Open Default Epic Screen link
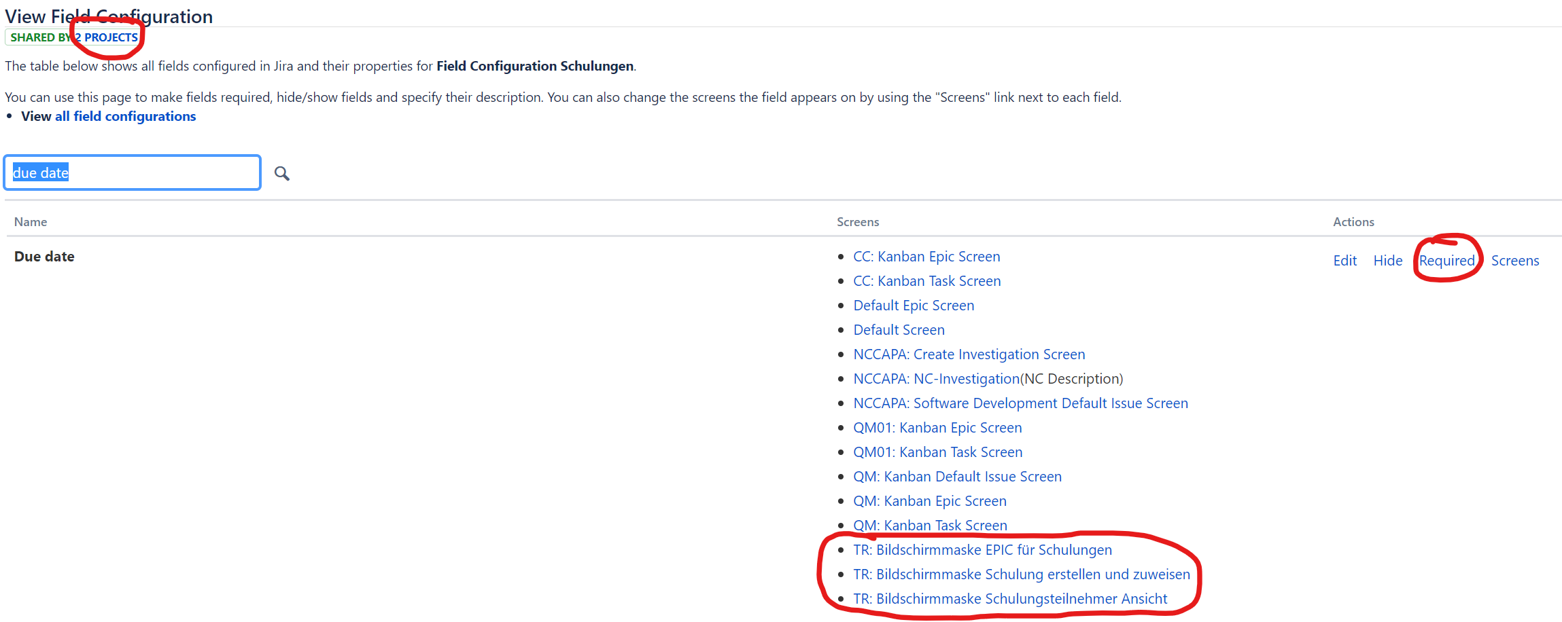Viewport: 1562px width, 622px height. point(914,306)
